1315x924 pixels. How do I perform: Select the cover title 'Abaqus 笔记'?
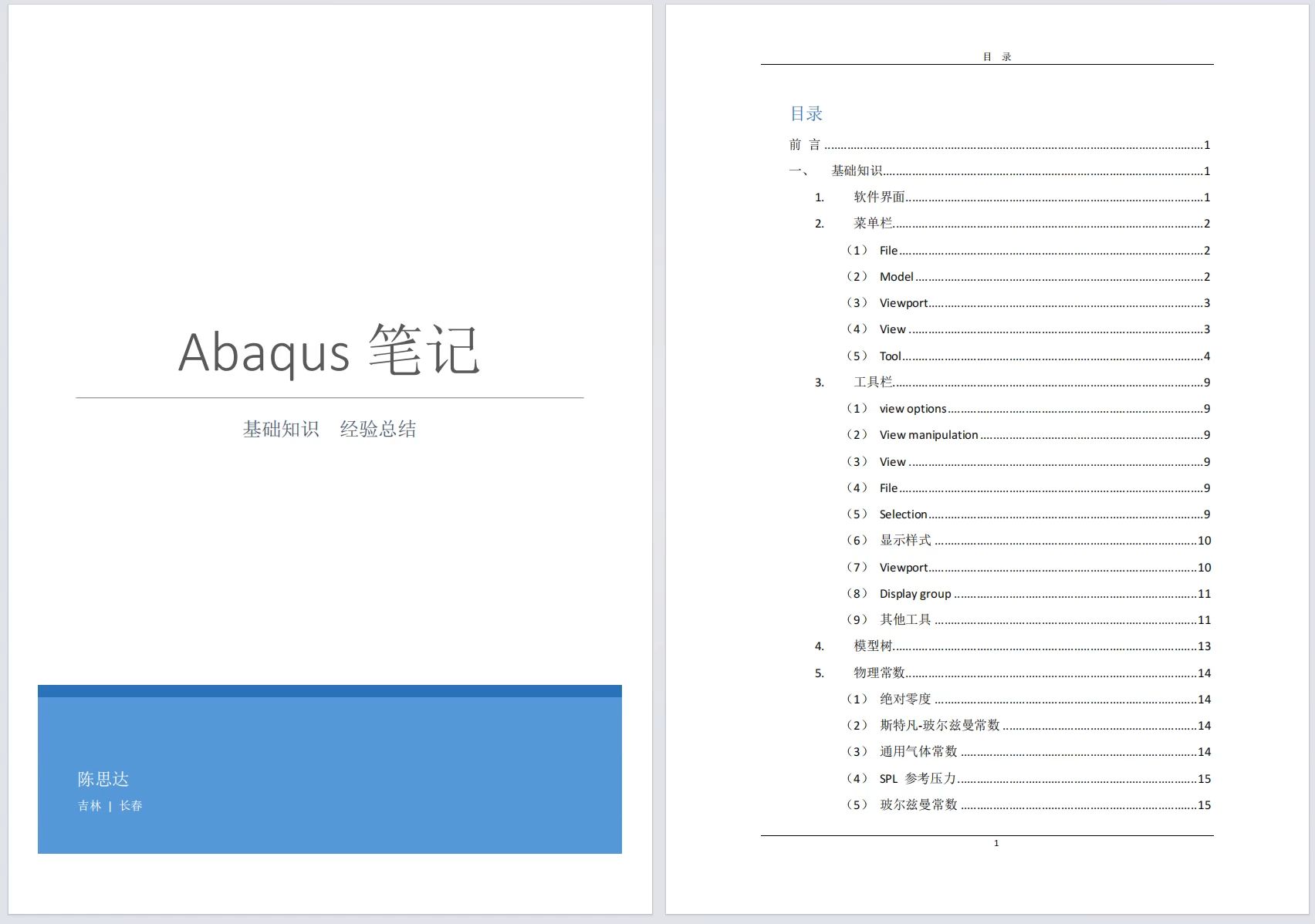coord(330,351)
